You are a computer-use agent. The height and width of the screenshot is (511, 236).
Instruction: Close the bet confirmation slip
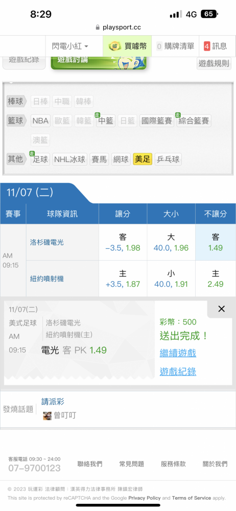coord(221,309)
